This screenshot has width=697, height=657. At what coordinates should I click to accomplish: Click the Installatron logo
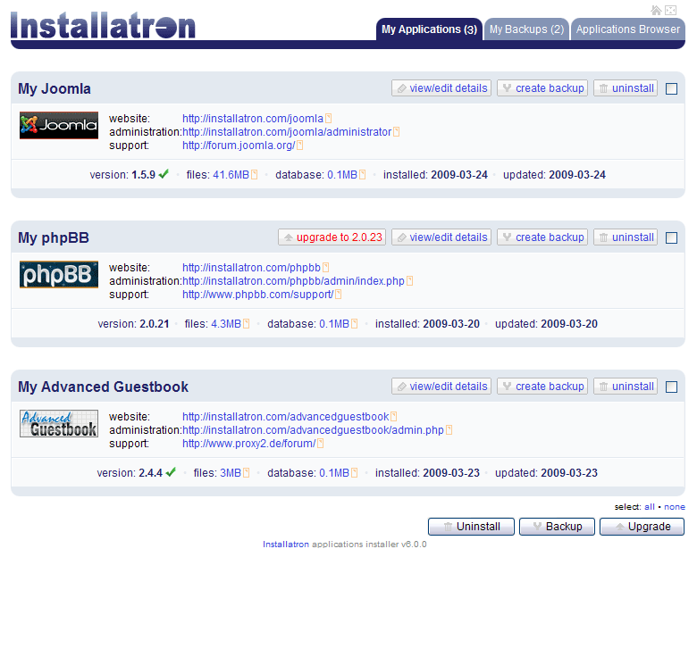click(103, 26)
